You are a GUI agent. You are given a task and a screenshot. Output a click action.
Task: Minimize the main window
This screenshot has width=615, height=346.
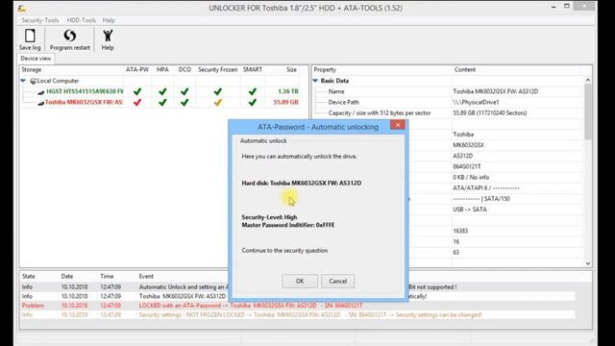pyautogui.click(x=553, y=7)
